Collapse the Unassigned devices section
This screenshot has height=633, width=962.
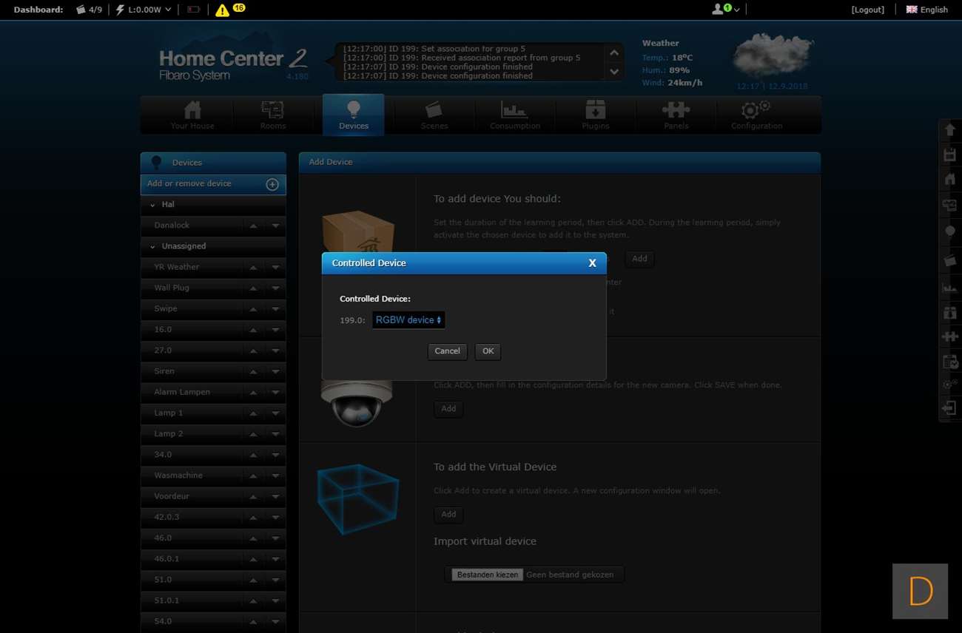click(x=153, y=246)
